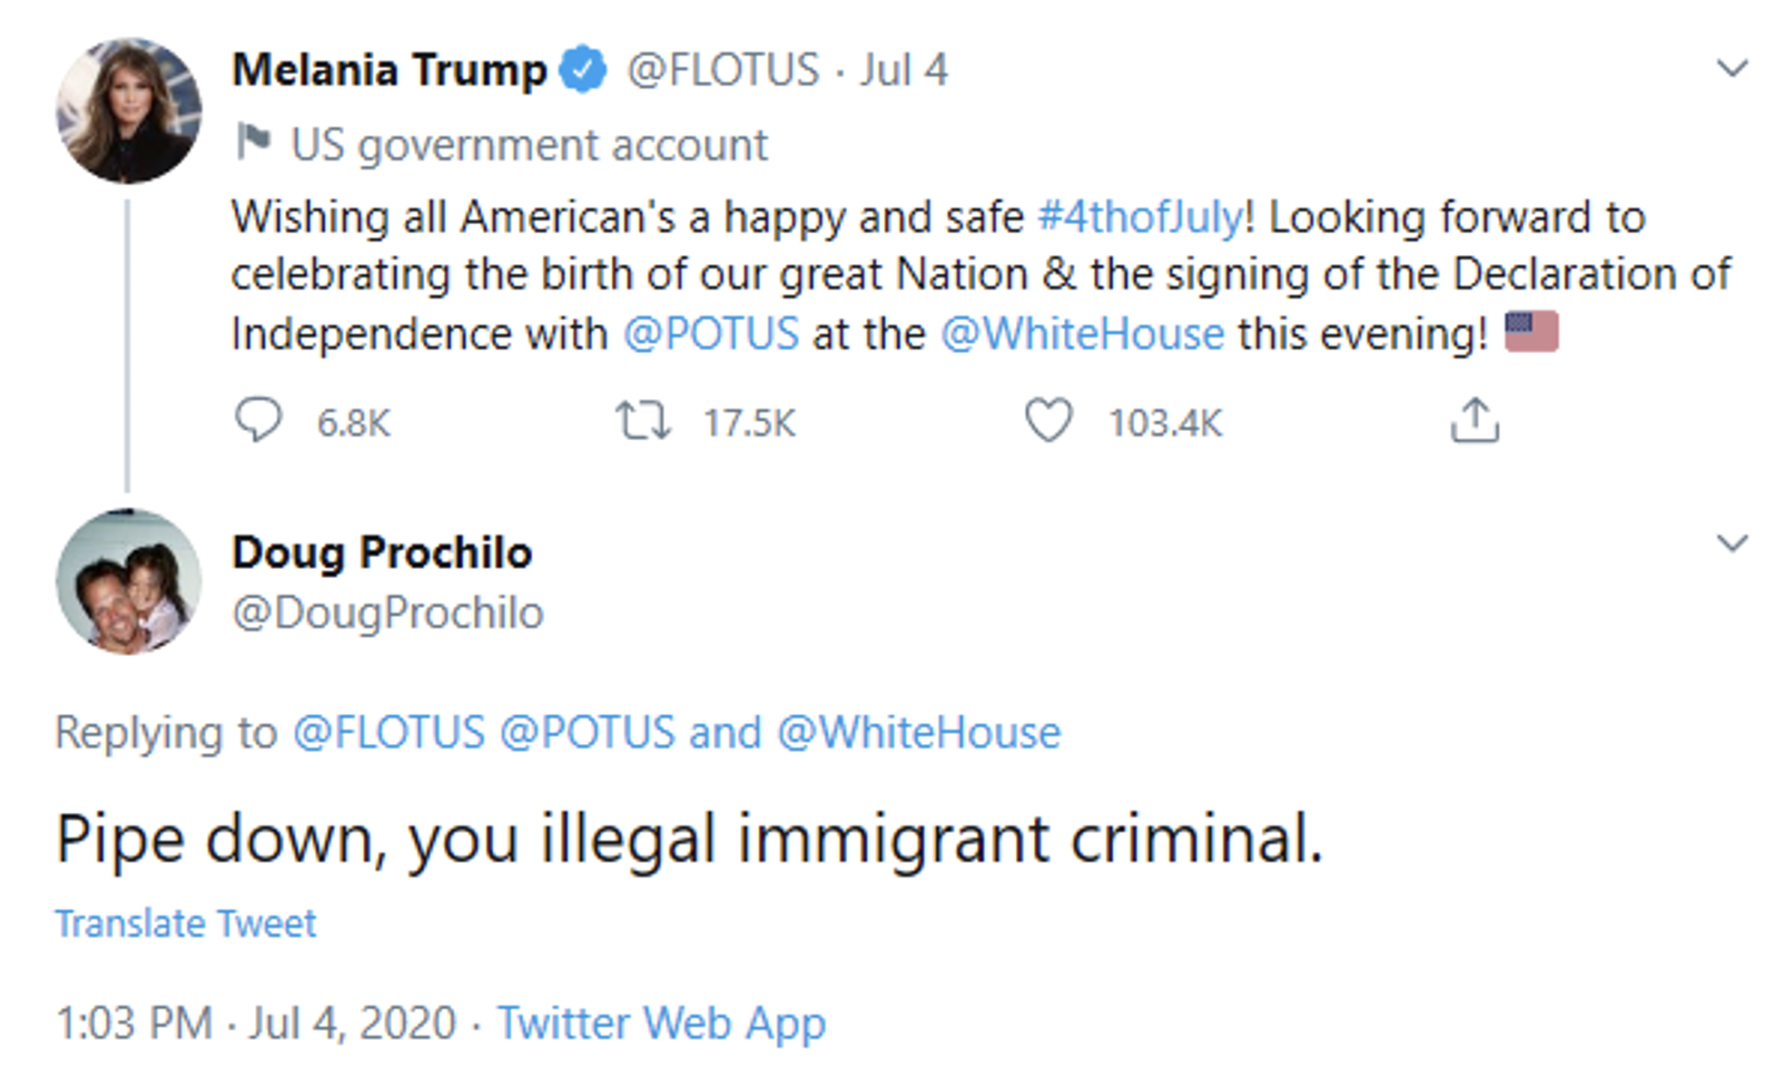Expand the Doug Prochilo tweet options chevron
This screenshot has width=1774, height=1067.
point(1732,543)
